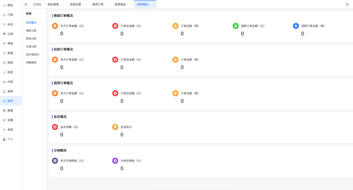Open the 数据 globe icon

click(x=4, y=111)
